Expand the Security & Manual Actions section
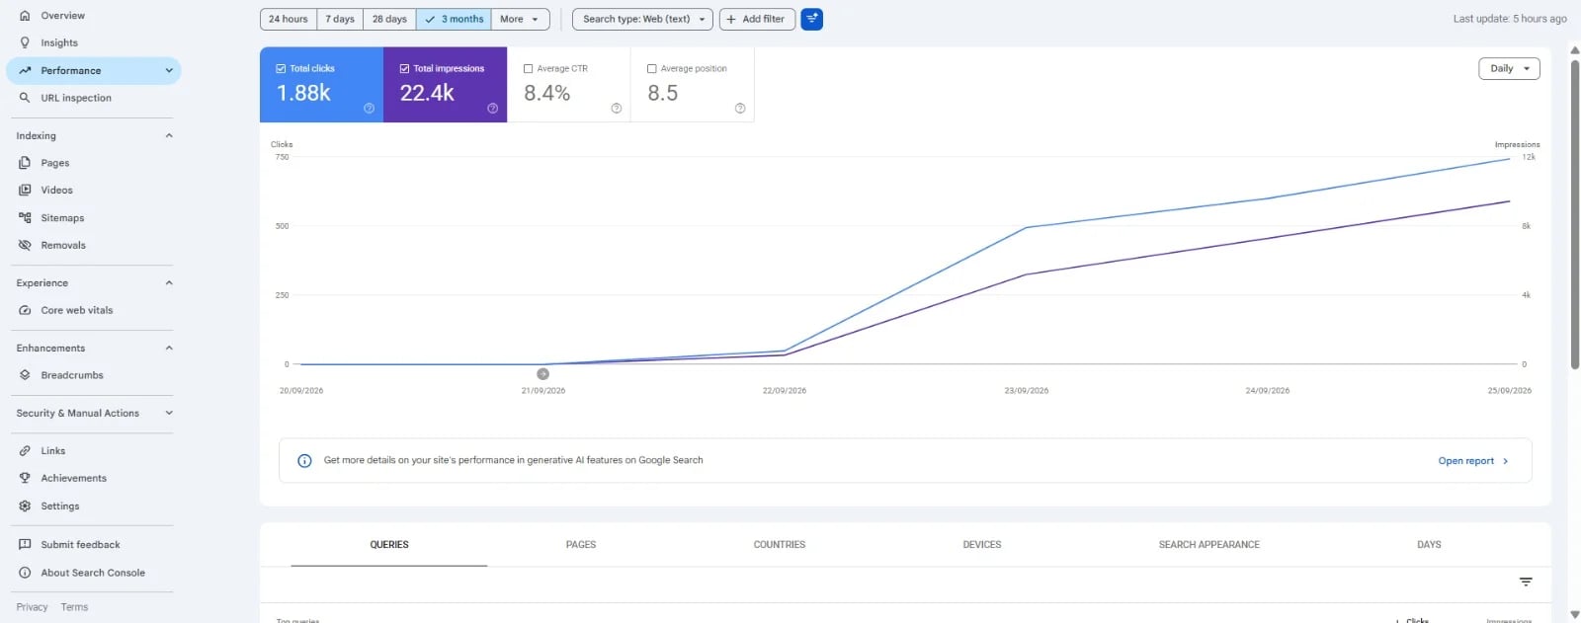 click(x=169, y=413)
